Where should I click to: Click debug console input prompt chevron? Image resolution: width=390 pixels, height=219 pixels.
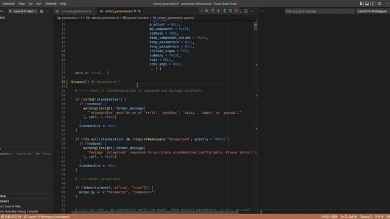[x=261, y=212]
